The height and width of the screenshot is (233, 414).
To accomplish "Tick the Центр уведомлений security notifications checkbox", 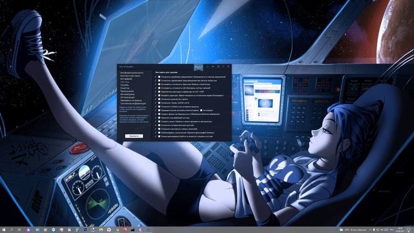I will point(159,77).
